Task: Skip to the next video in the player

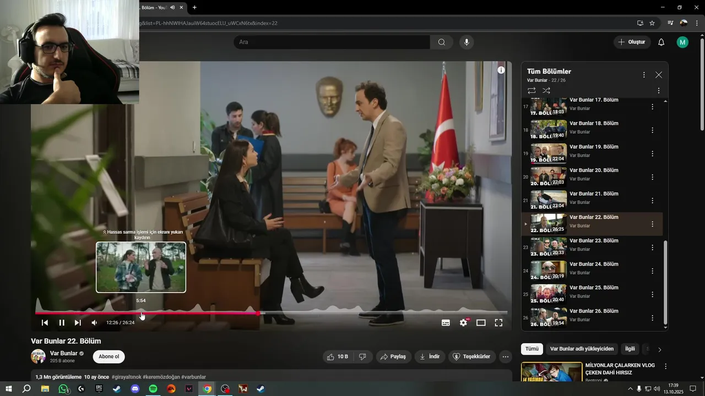Action: click(78, 323)
